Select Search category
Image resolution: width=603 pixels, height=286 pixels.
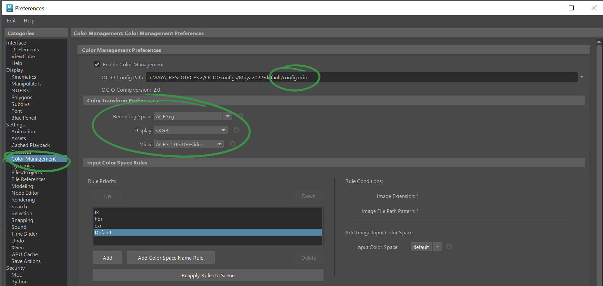(19, 206)
